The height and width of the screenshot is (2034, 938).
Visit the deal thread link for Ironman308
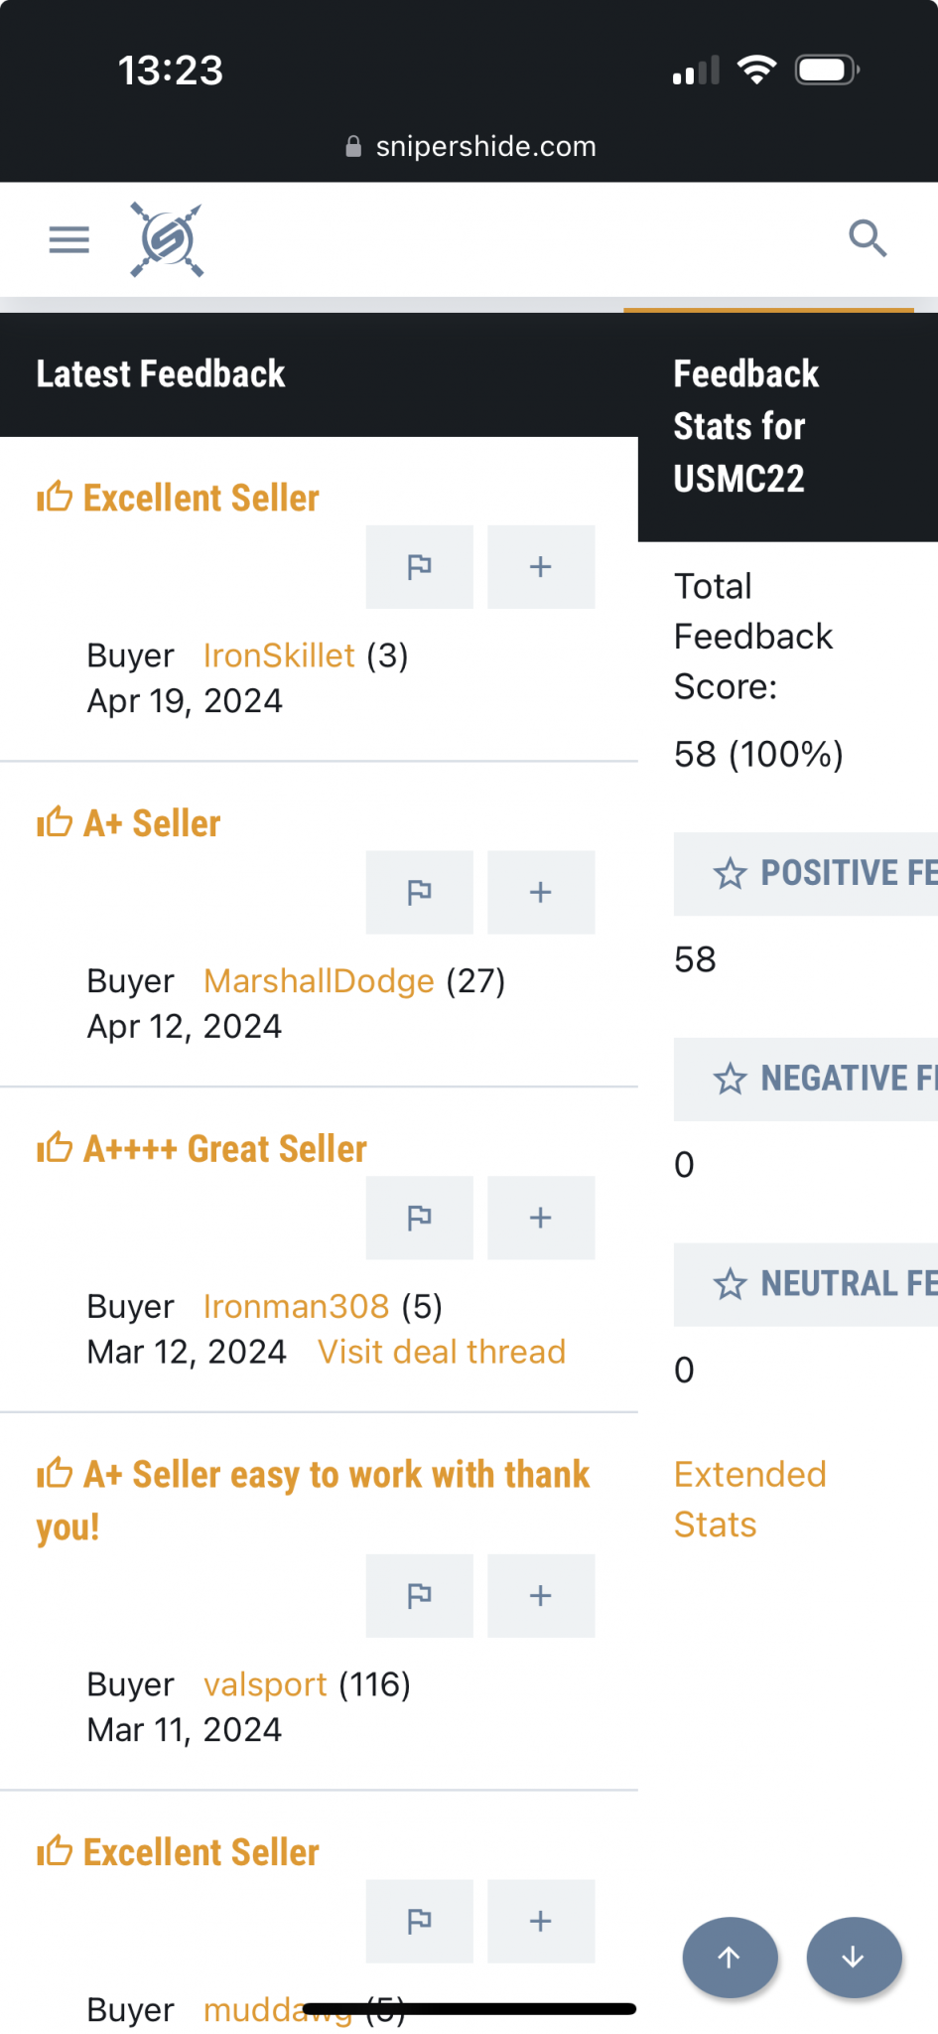pyautogui.click(x=442, y=1352)
